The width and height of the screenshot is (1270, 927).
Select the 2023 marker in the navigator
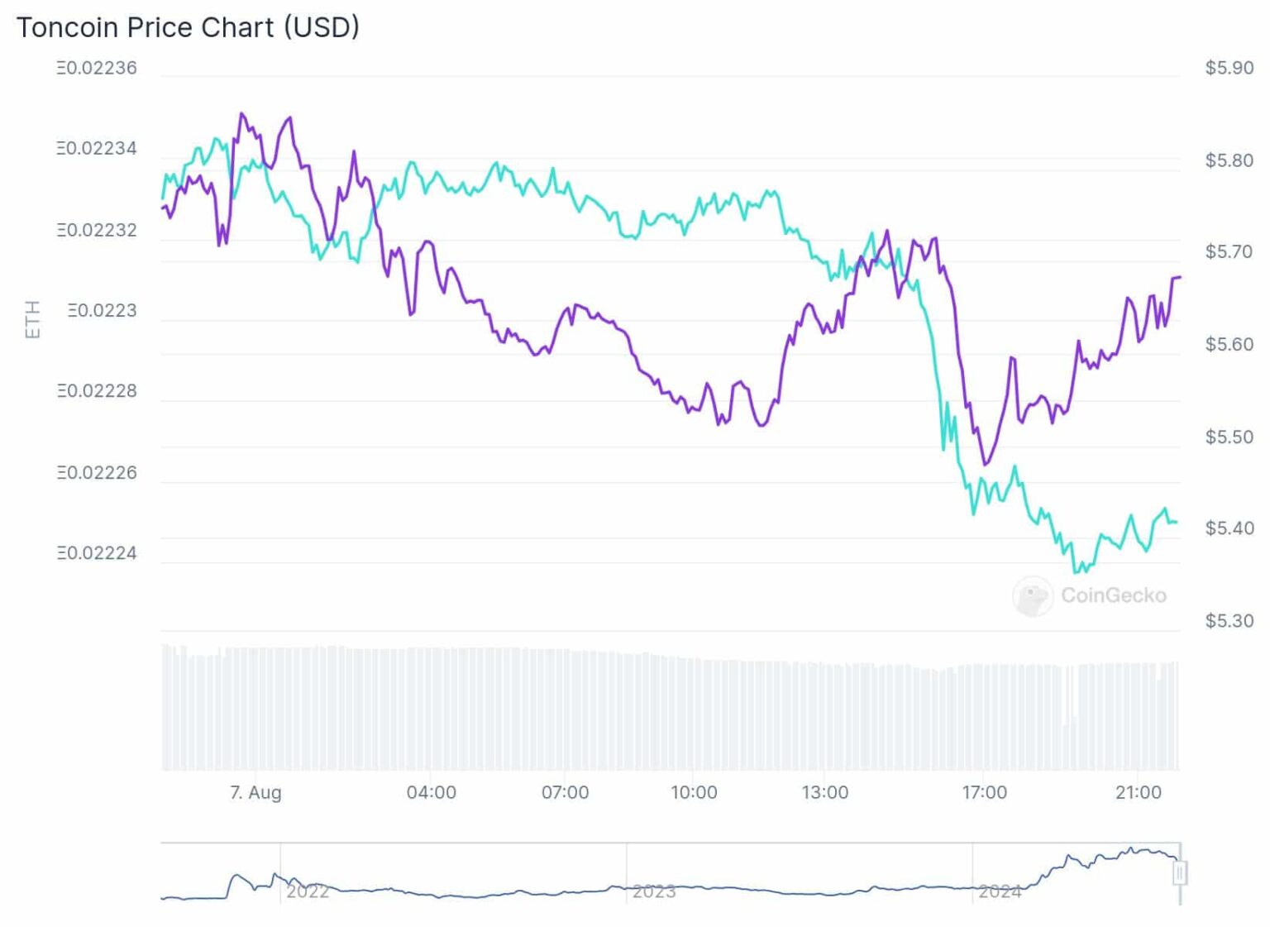point(654,891)
